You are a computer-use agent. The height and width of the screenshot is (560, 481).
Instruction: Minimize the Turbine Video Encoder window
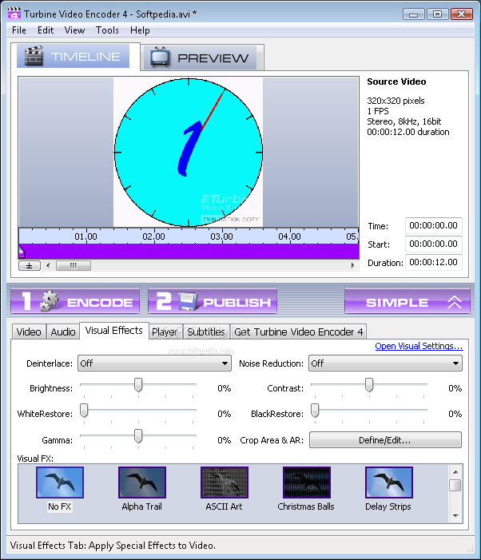[414, 14]
